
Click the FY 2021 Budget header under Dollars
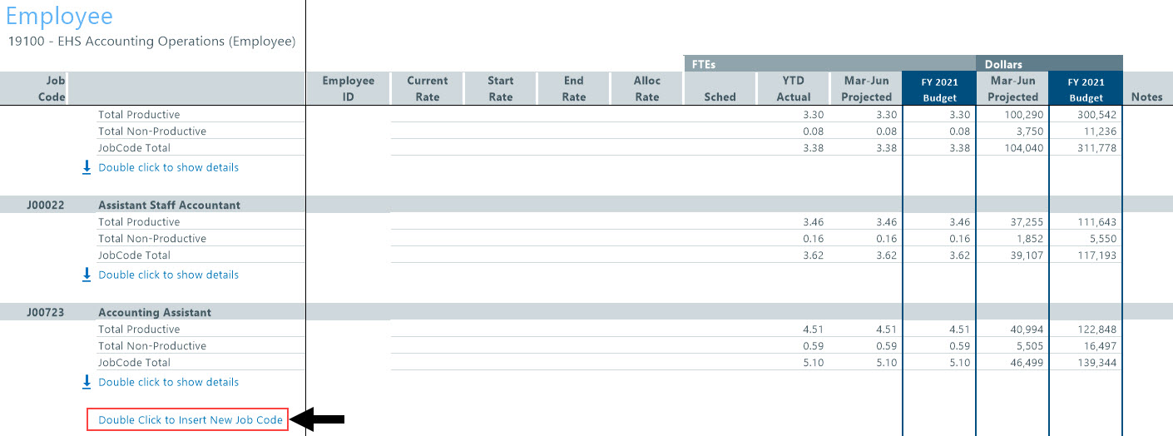[1086, 89]
